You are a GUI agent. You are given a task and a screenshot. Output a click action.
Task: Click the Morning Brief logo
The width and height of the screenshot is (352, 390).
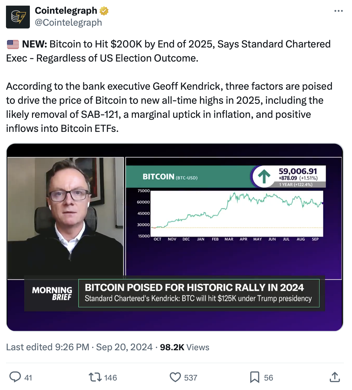point(52,293)
